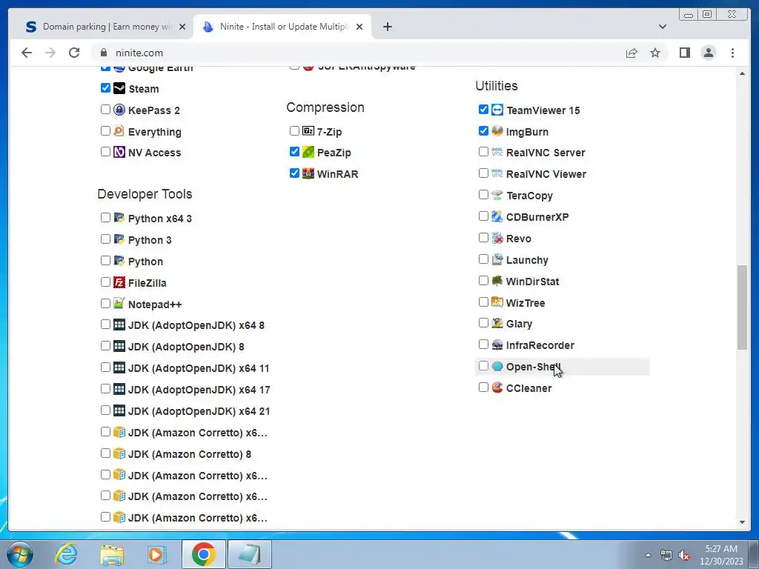Click the 7-Zip icon
The width and height of the screenshot is (759, 569).
[x=308, y=130]
